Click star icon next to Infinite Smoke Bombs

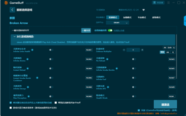pyautogui.click(x=117, y=68)
